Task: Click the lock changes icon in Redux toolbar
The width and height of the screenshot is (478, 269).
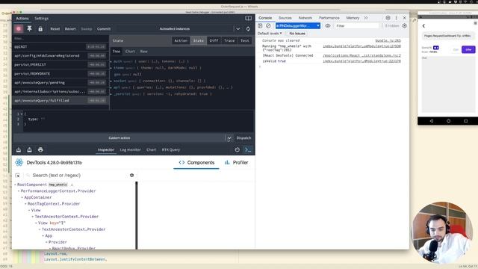Action: tap(40, 29)
